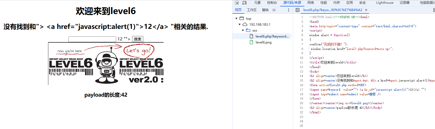Select the 192.168.183.1 tree label
The image size is (435, 129).
point(260,25)
